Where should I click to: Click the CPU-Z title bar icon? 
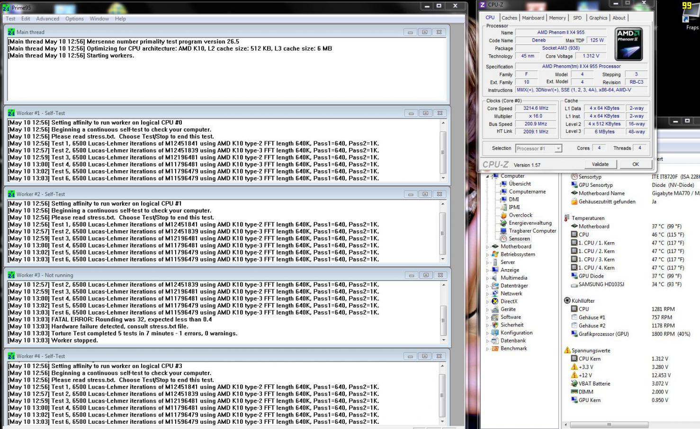pos(483,5)
